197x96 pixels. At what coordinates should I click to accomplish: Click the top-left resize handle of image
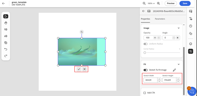58,38
